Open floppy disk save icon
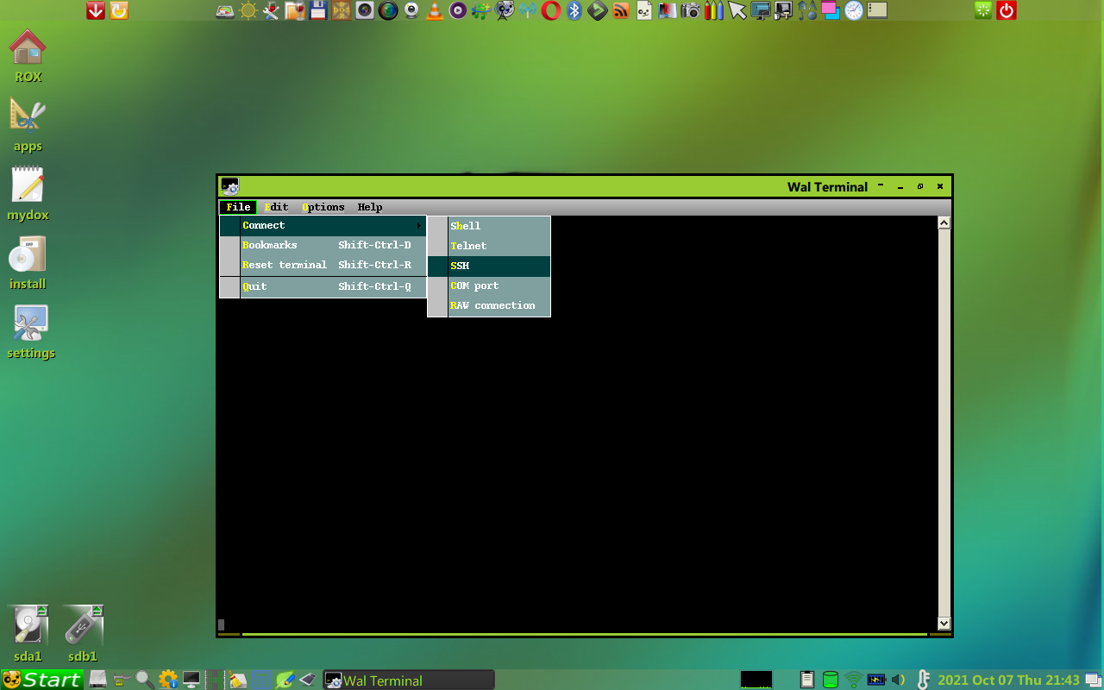 (x=318, y=10)
